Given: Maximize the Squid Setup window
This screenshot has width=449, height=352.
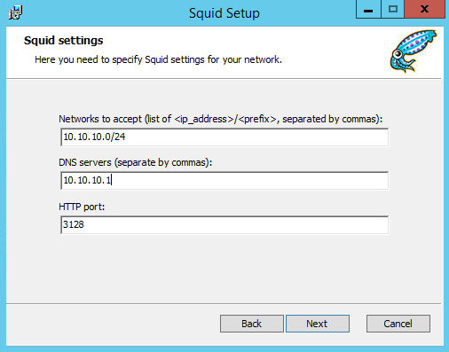Looking at the screenshot, I should point(392,10).
